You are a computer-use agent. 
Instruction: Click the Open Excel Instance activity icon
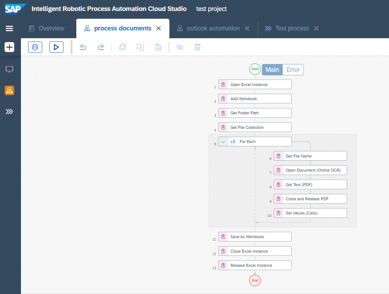(x=223, y=84)
